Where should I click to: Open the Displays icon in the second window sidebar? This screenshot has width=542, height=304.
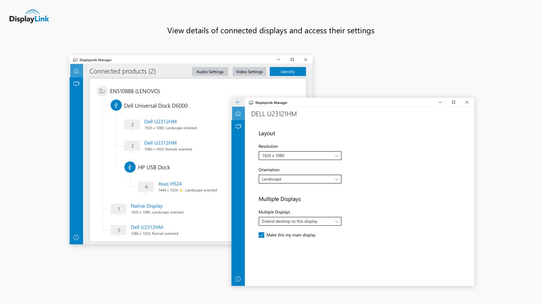click(x=238, y=126)
